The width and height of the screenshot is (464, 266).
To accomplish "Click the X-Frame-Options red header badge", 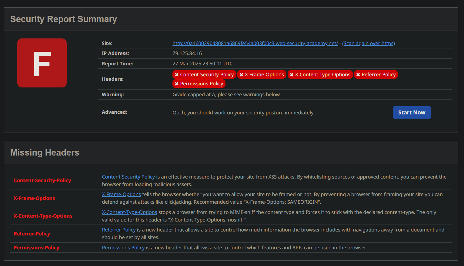I will pyautogui.click(x=262, y=74).
